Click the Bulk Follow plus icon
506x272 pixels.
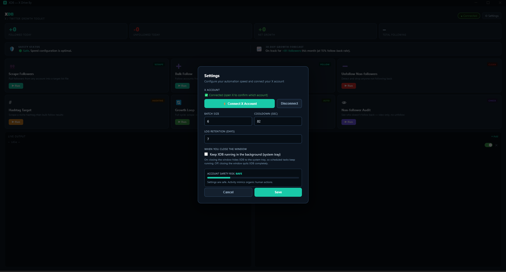click(179, 66)
